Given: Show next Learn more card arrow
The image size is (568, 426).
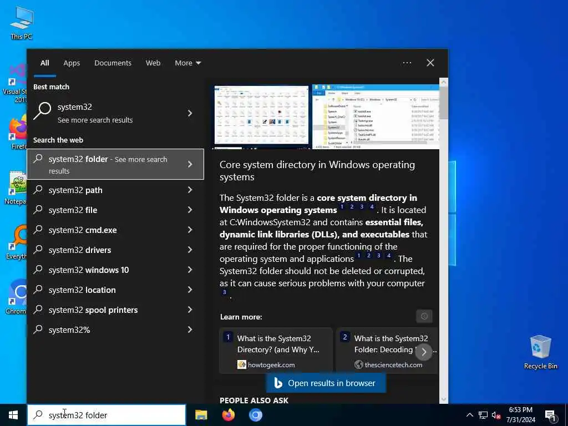Looking at the screenshot, I should (424, 351).
